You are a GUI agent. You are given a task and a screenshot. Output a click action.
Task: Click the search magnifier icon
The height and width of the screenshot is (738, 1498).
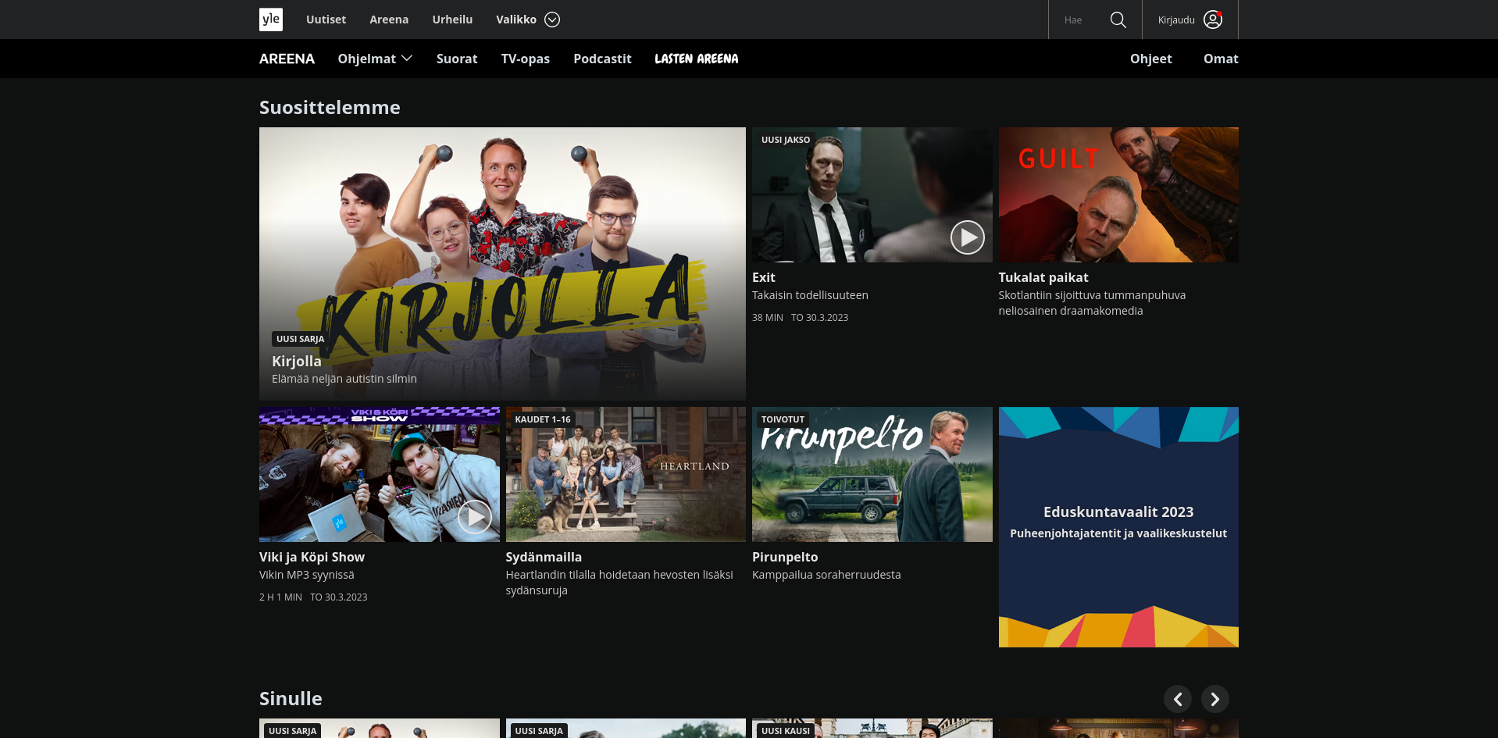click(1118, 20)
